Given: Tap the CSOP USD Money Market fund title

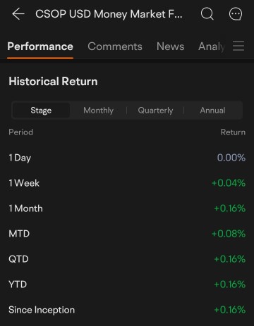Looking at the screenshot, I should pos(109,14).
